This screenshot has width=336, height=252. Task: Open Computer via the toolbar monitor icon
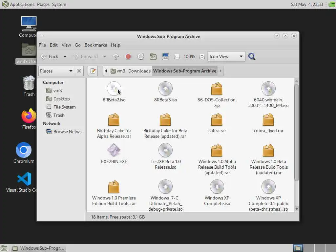(166, 56)
